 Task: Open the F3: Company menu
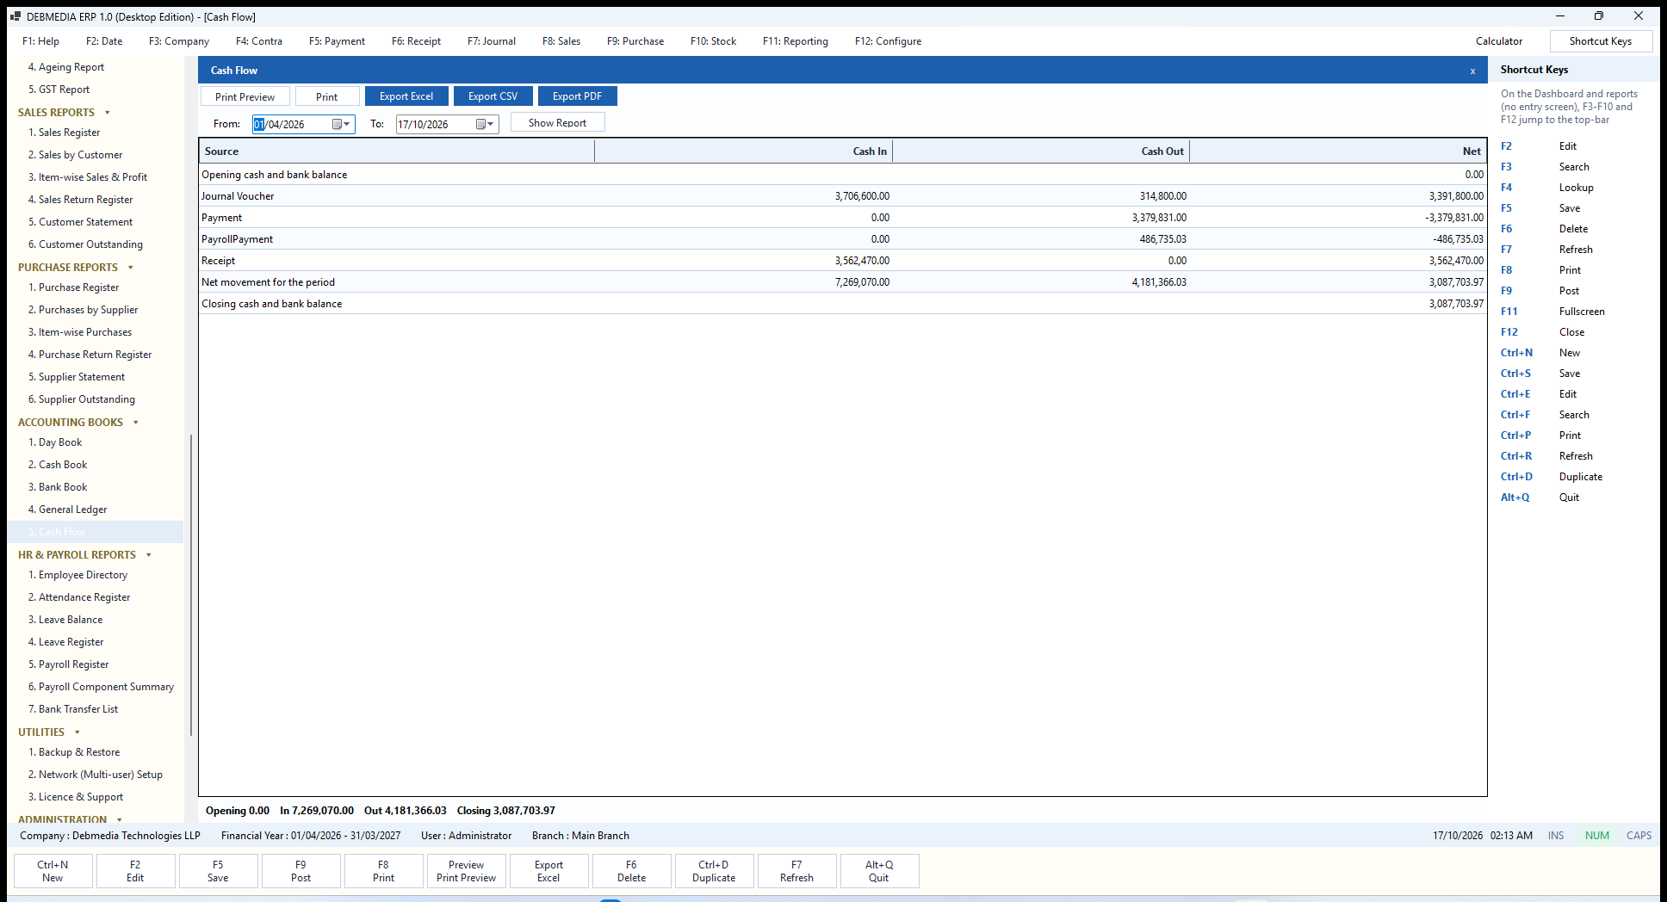pyautogui.click(x=179, y=41)
